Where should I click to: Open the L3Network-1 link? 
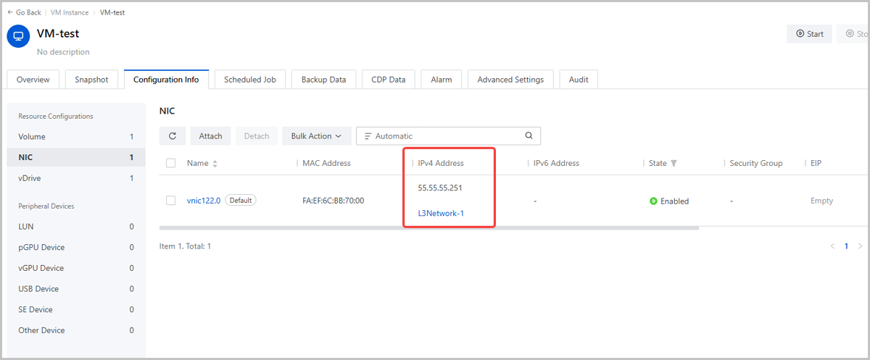[x=441, y=213]
